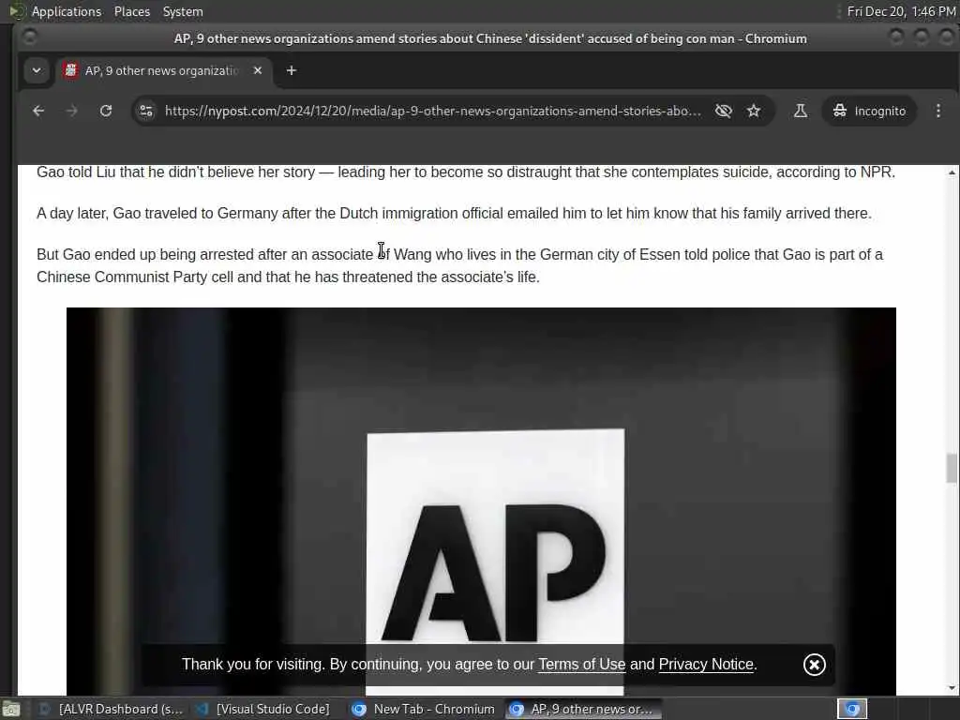
Task: Click the text 'Chinese Communist Party cell'
Action: 135,277
